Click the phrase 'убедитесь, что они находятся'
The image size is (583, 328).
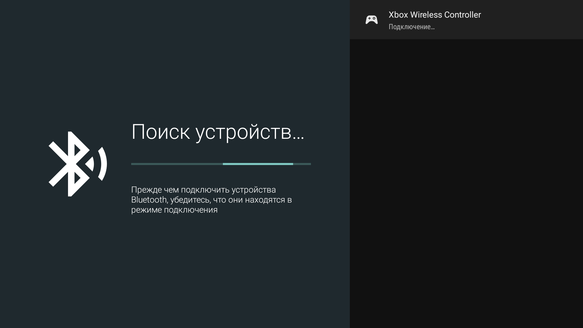[x=228, y=200]
